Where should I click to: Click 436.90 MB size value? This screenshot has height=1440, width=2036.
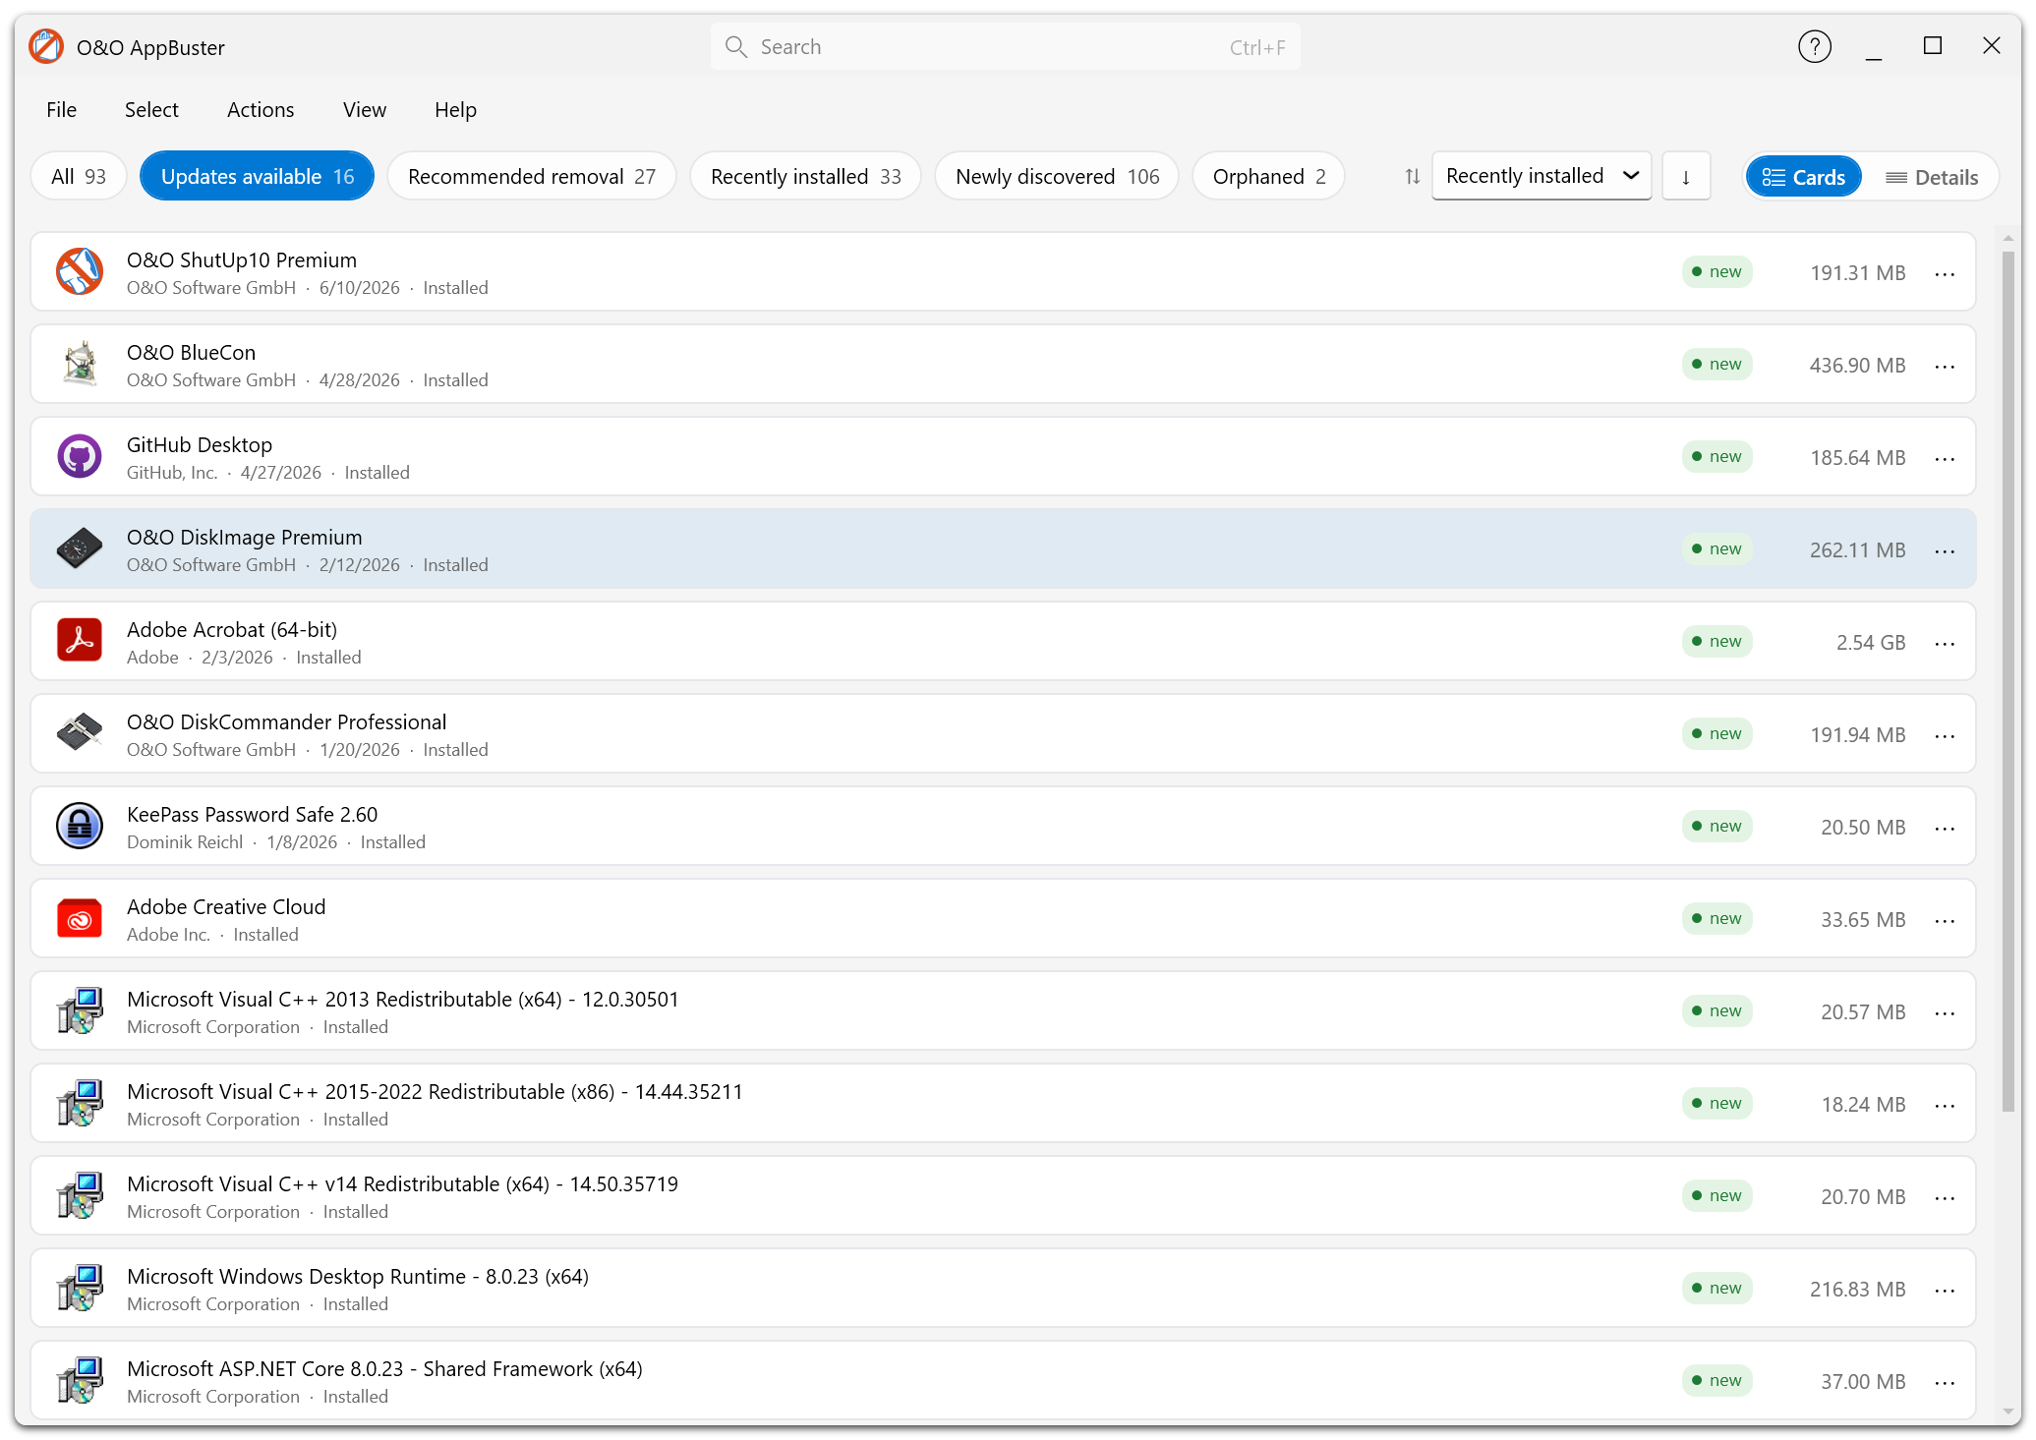(x=1857, y=366)
